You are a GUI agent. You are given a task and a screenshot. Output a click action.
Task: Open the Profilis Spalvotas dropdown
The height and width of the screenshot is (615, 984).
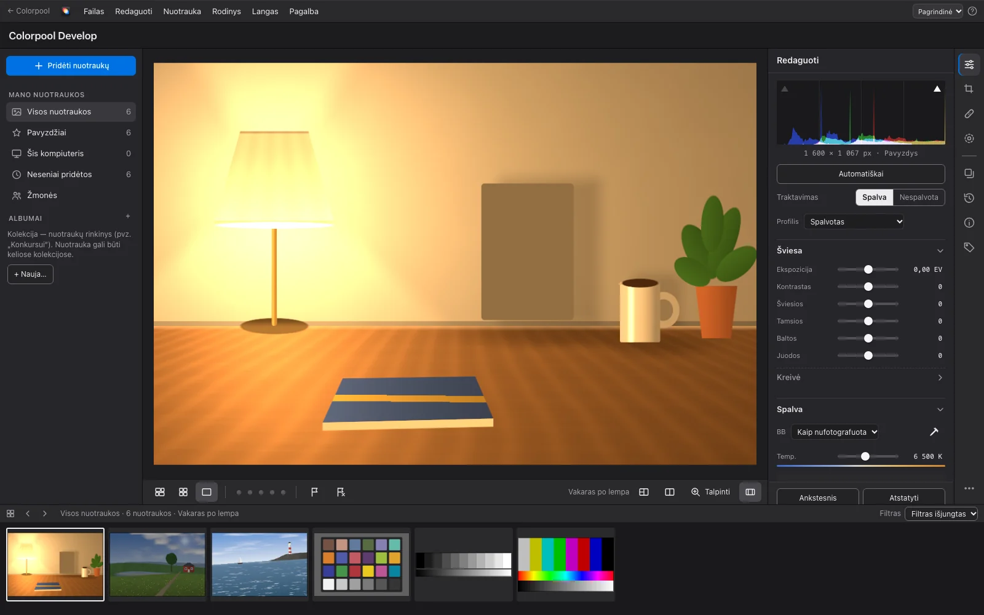[854, 221]
